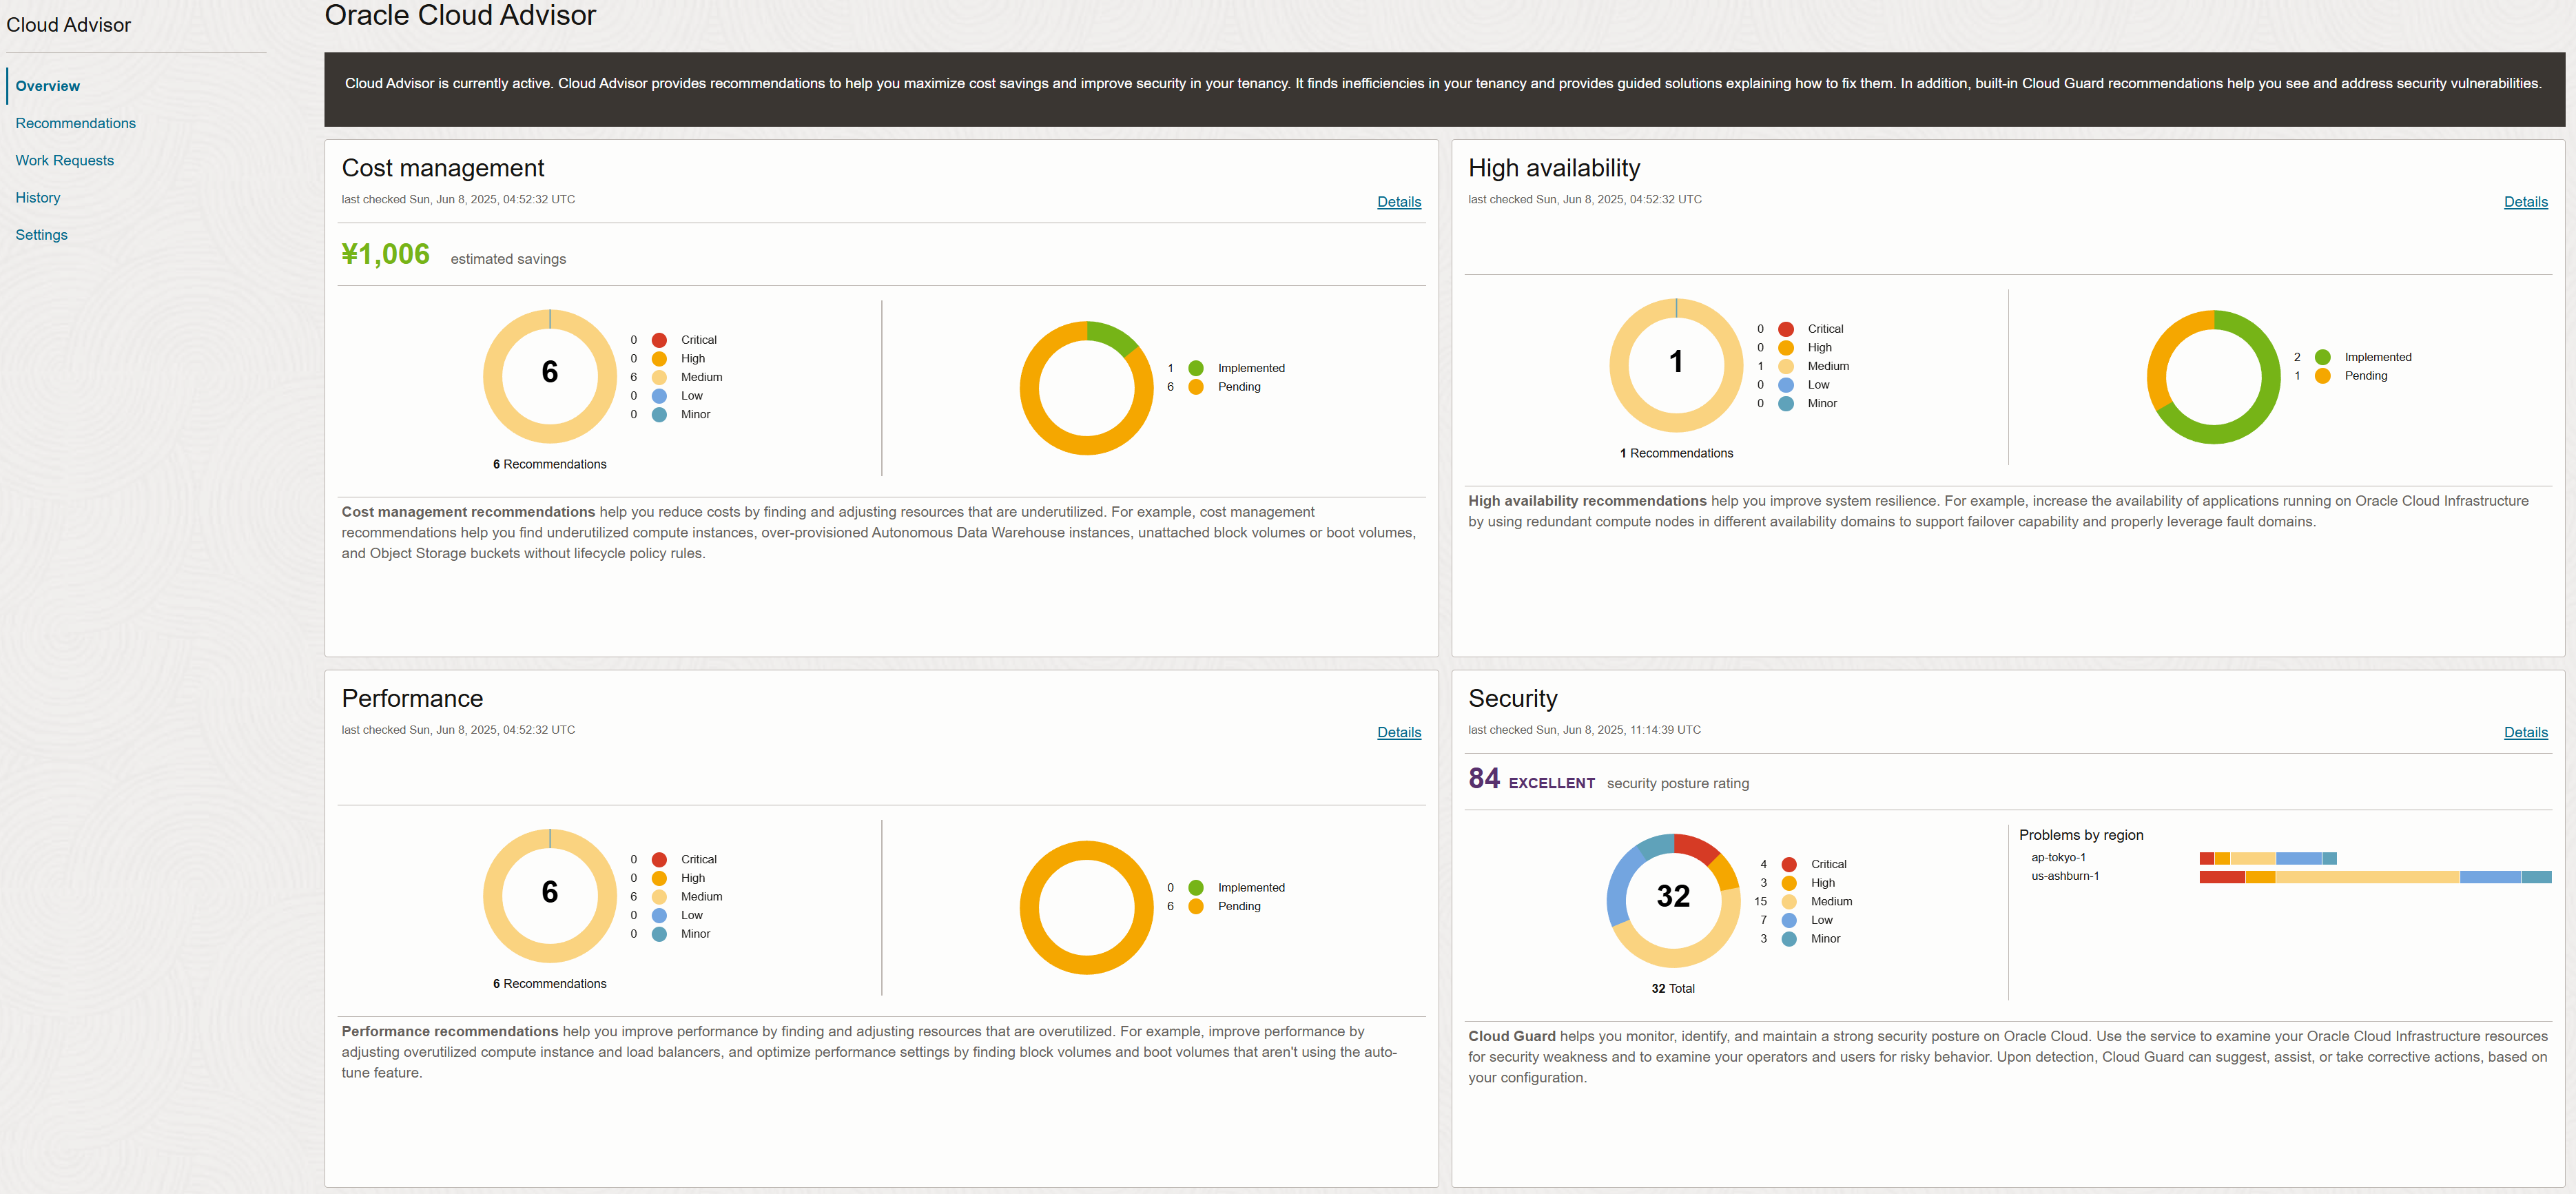Click Performance all-pending orange donut chart

1086,907
